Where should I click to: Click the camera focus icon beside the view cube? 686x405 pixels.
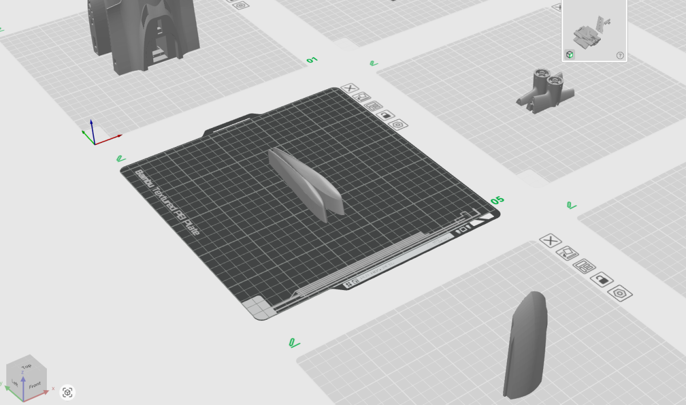[67, 392]
